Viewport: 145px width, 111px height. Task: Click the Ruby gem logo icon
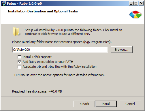[x=135, y=14]
